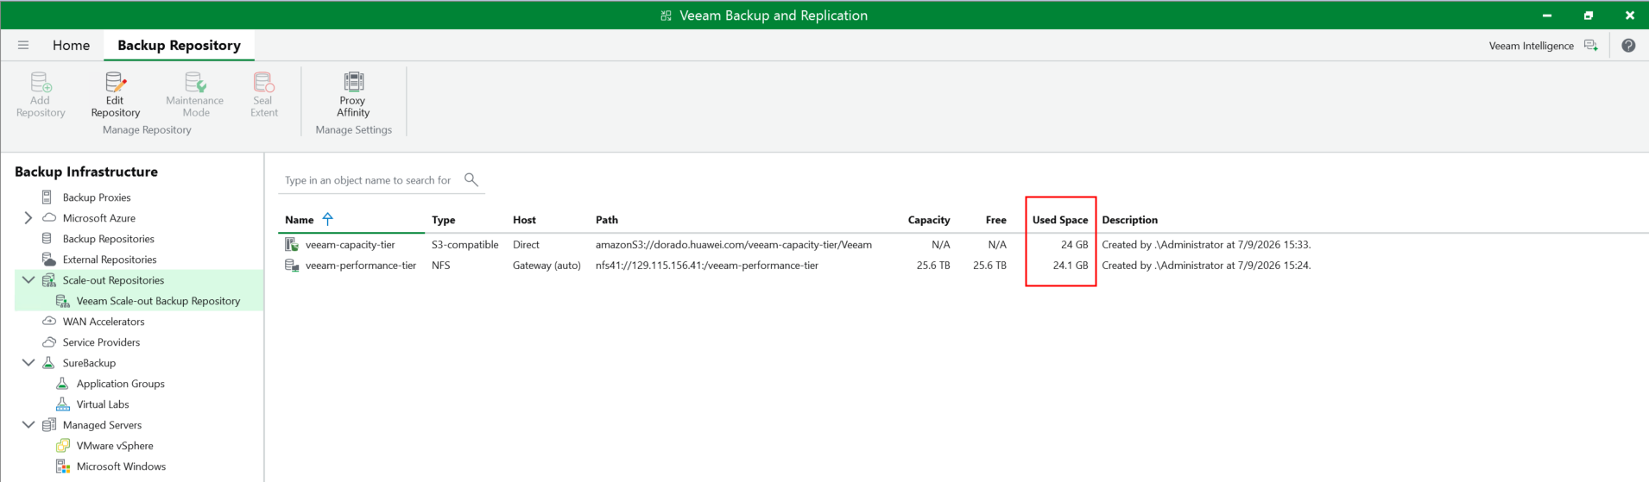Sort by the Capacity column header
1649x482 pixels.
coord(929,220)
